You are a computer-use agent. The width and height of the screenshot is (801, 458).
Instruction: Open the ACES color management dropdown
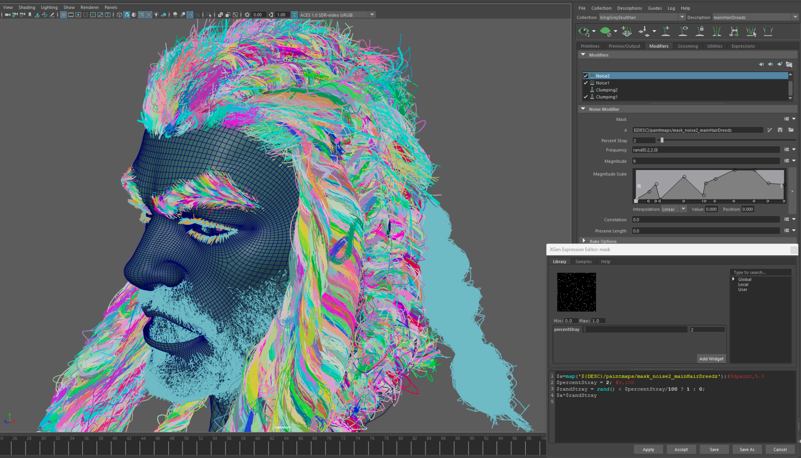[x=372, y=14]
